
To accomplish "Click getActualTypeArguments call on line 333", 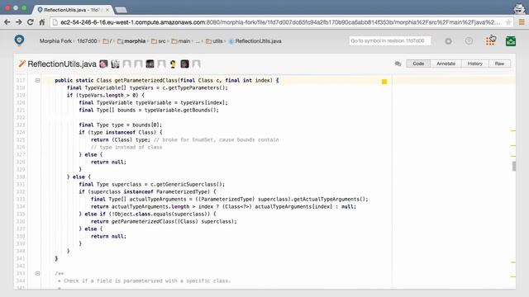I will (326, 199).
